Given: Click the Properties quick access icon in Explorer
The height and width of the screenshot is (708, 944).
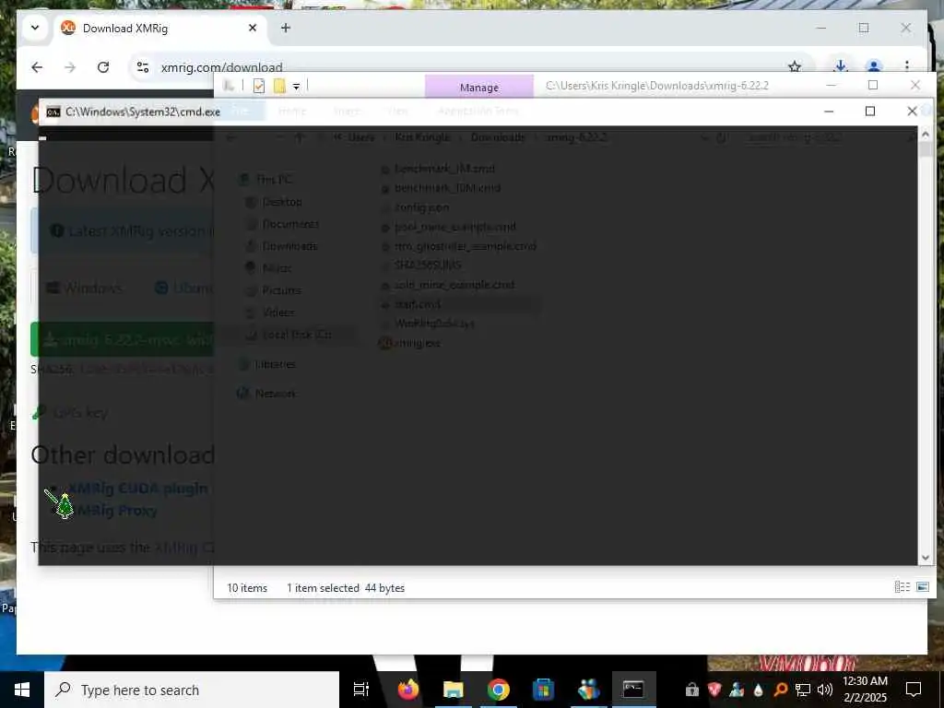Looking at the screenshot, I should (259, 86).
